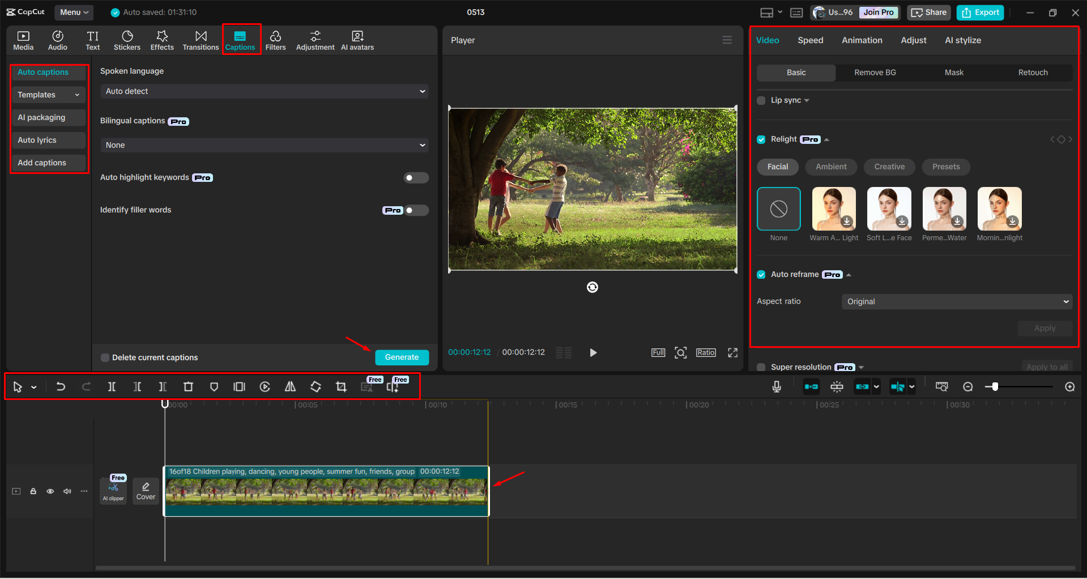Click the Export button
This screenshot has width=1087, height=579.
(979, 12)
